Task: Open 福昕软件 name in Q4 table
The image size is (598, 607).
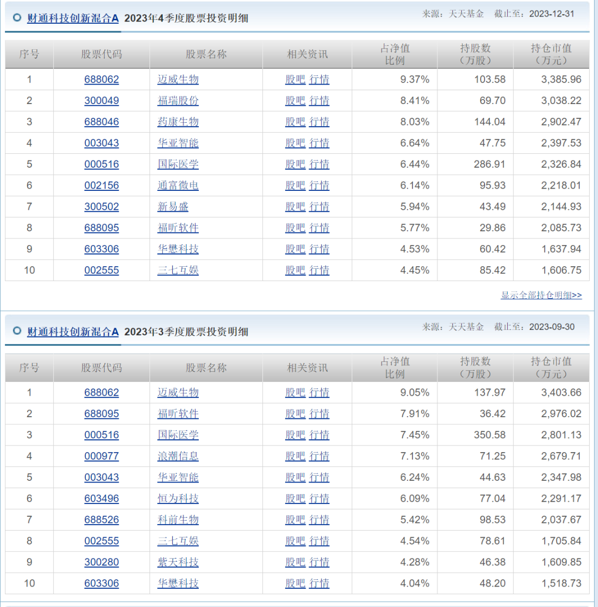Action: [x=178, y=228]
